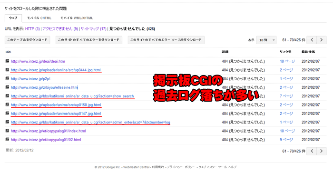Click the icon beside the p2p URL row
The width and height of the screenshot is (333, 171).
coord(8,78)
